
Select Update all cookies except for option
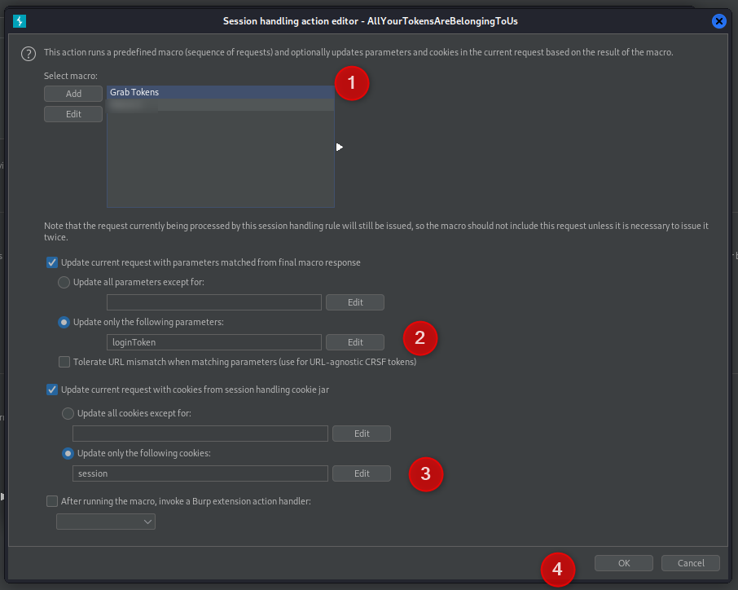point(68,413)
